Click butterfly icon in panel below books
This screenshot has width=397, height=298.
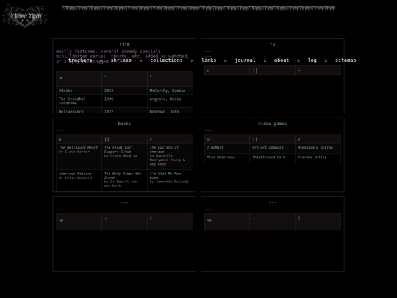click(61, 221)
